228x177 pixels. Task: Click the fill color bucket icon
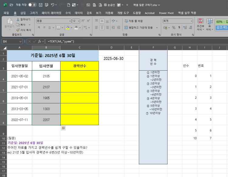[x=68, y=27]
